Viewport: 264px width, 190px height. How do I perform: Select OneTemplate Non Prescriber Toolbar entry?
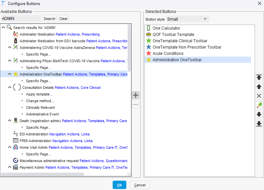pos(187,47)
